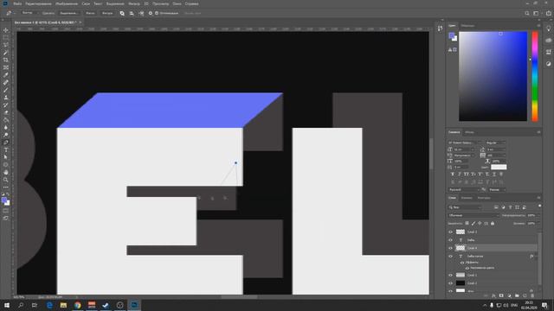This screenshot has height=311, width=554.
Task: Open the font style dropdown
Action: (495, 143)
